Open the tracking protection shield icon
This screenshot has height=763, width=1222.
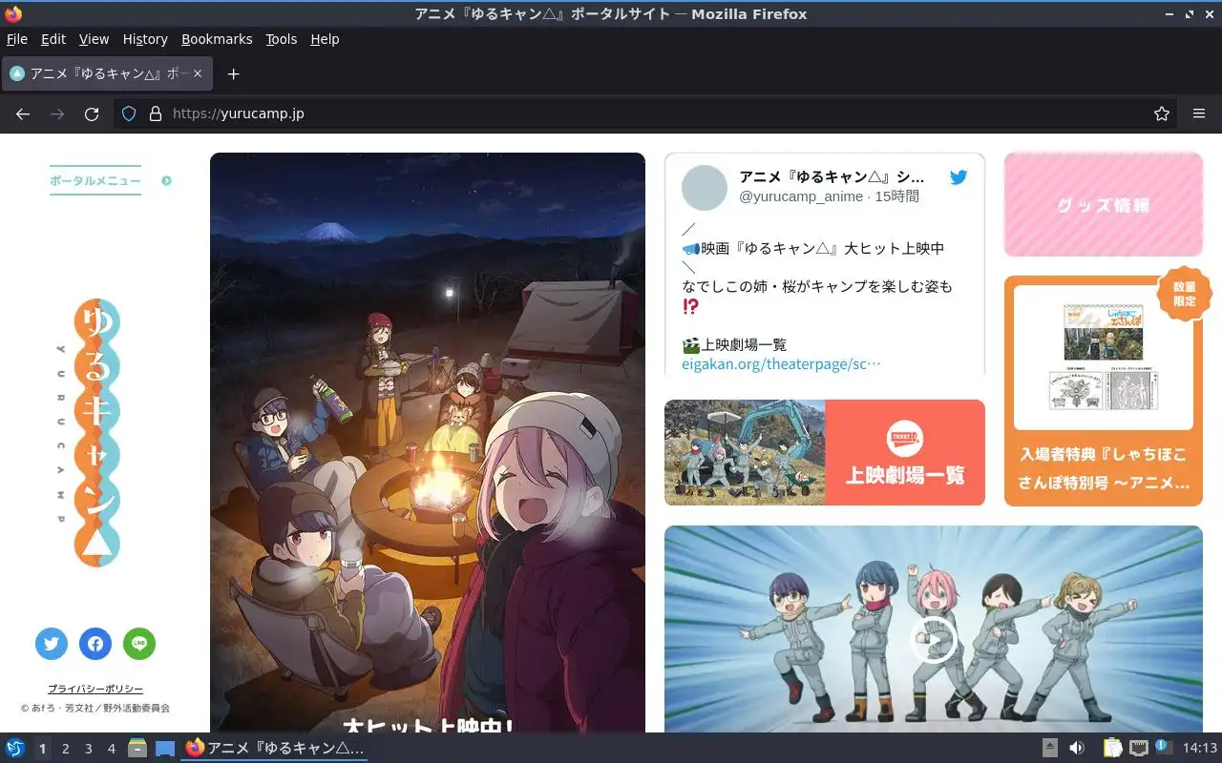click(129, 113)
